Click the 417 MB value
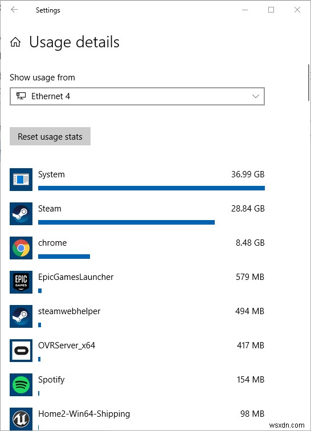The width and height of the screenshot is (311, 431). (251, 345)
